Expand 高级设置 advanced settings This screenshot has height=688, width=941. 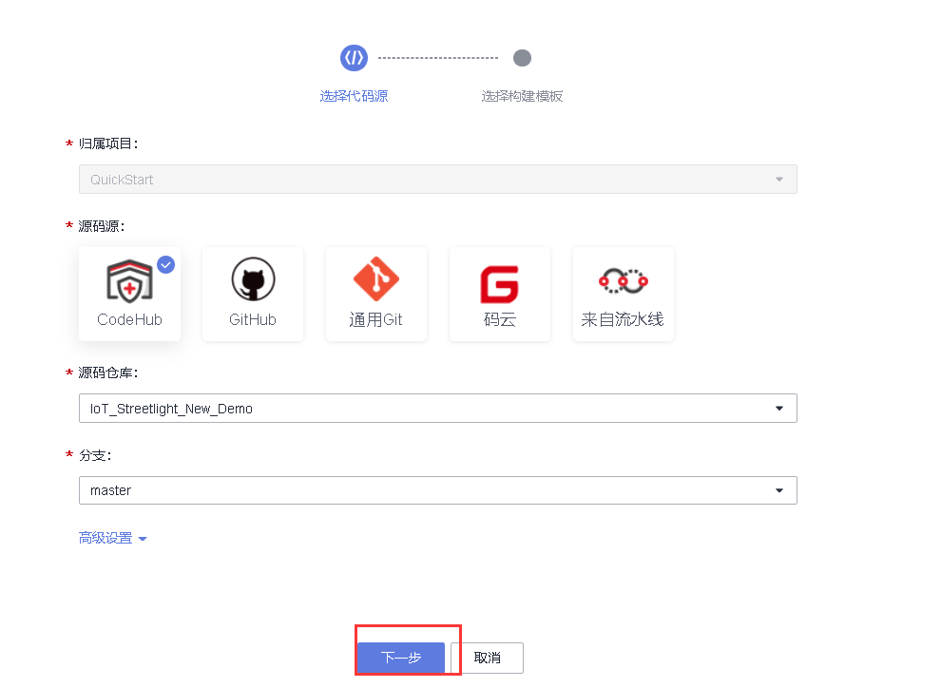coord(113,538)
